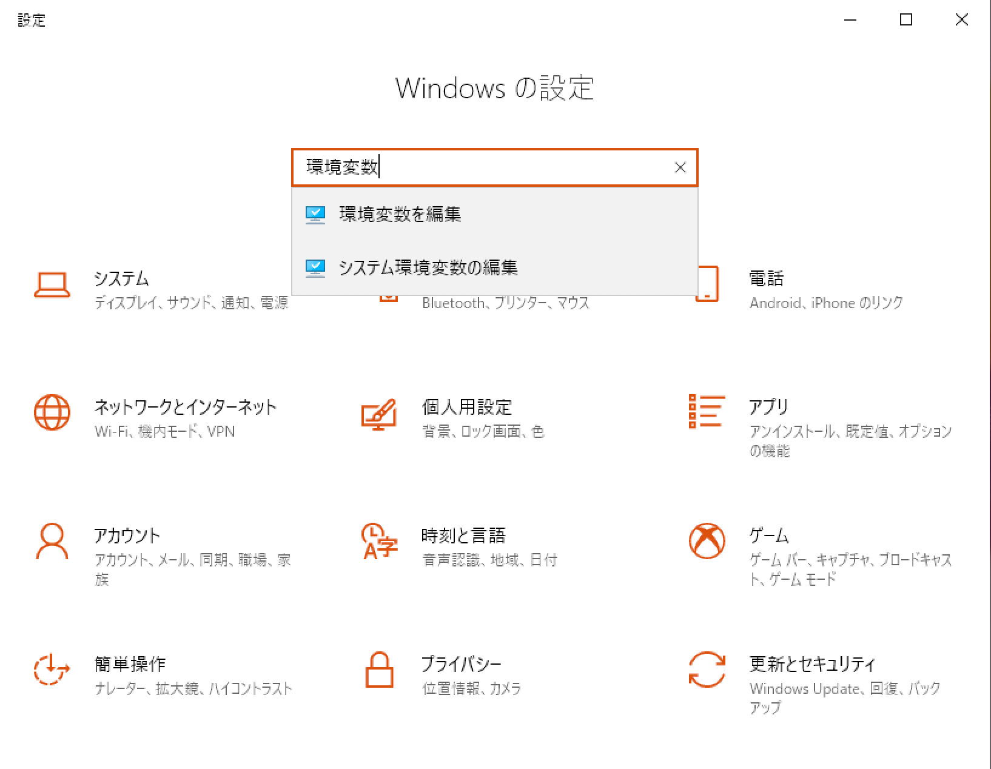Image resolution: width=991 pixels, height=769 pixels.
Task: Open the padlock icon for プライバシー
Action: click(x=380, y=670)
